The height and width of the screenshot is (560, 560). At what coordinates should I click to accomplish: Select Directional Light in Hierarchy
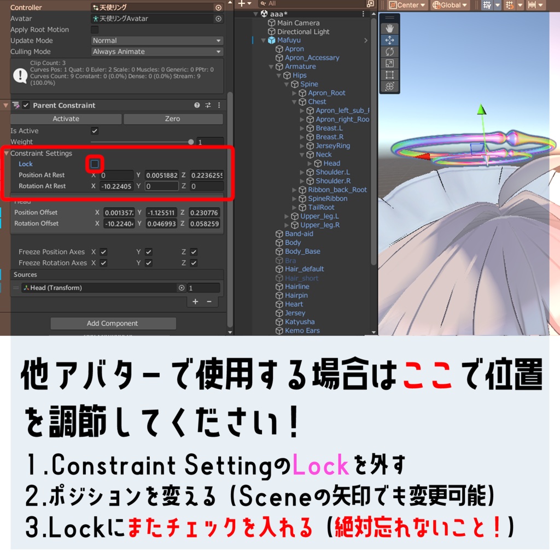tap(303, 32)
